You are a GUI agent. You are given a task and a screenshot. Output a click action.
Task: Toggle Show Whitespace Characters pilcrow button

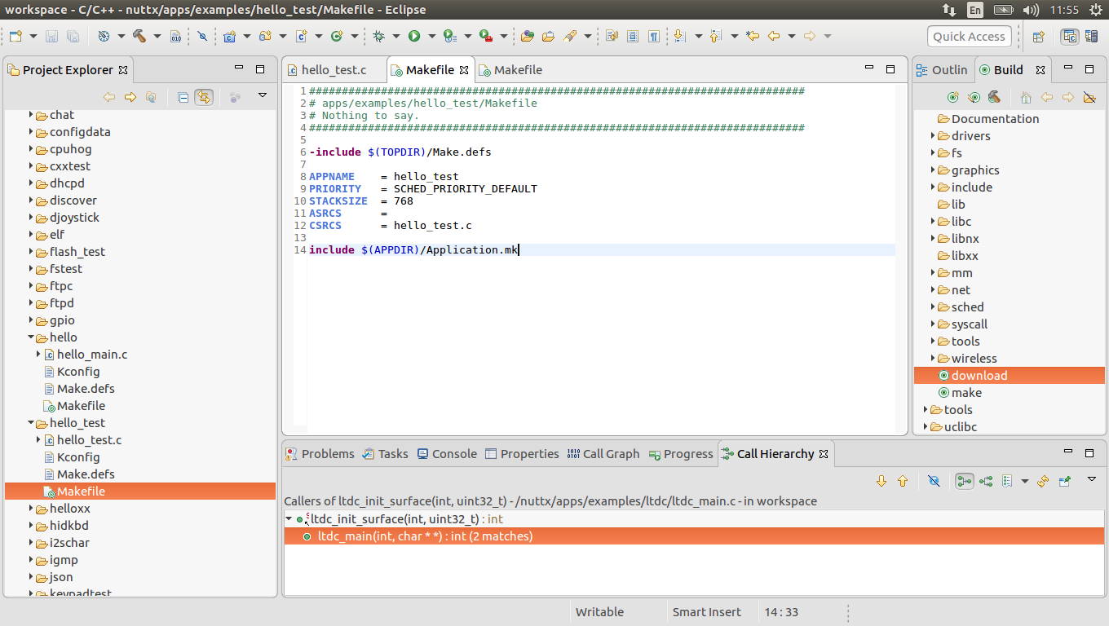[x=654, y=36]
